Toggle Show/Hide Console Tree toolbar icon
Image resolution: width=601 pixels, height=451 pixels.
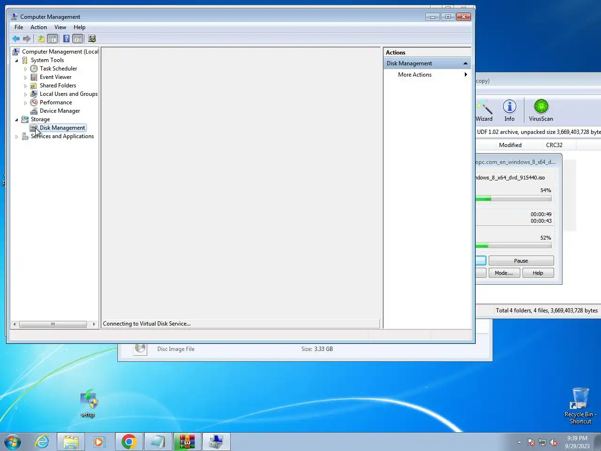tap(53, 39)
